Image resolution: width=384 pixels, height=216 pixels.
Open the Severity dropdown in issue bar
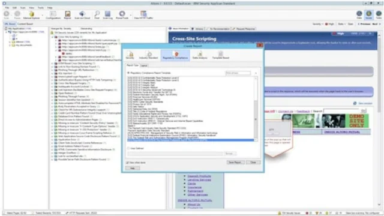[x=317, y=24]
